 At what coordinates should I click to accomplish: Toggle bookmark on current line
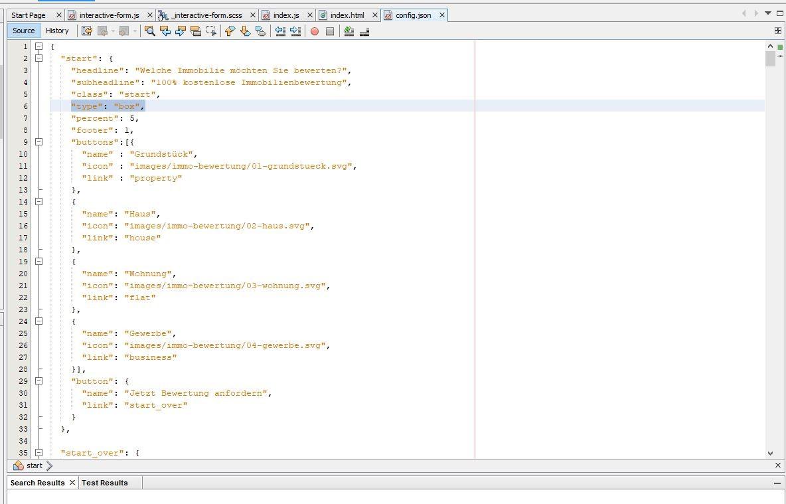click(x=261, y=31)
